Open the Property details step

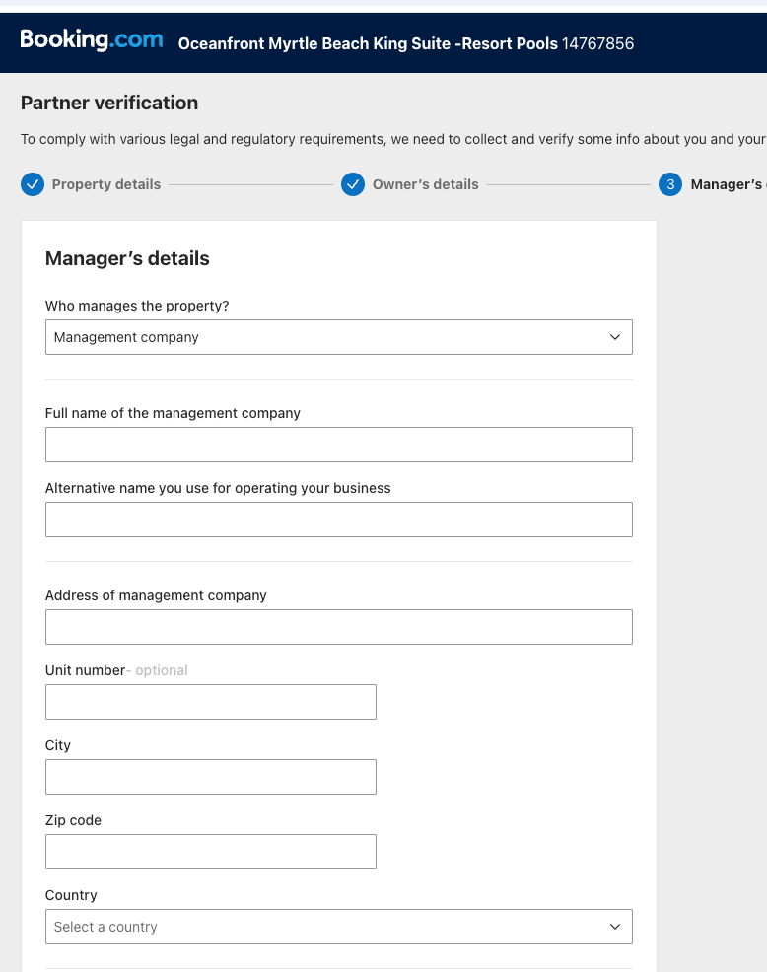click(106, 184)
